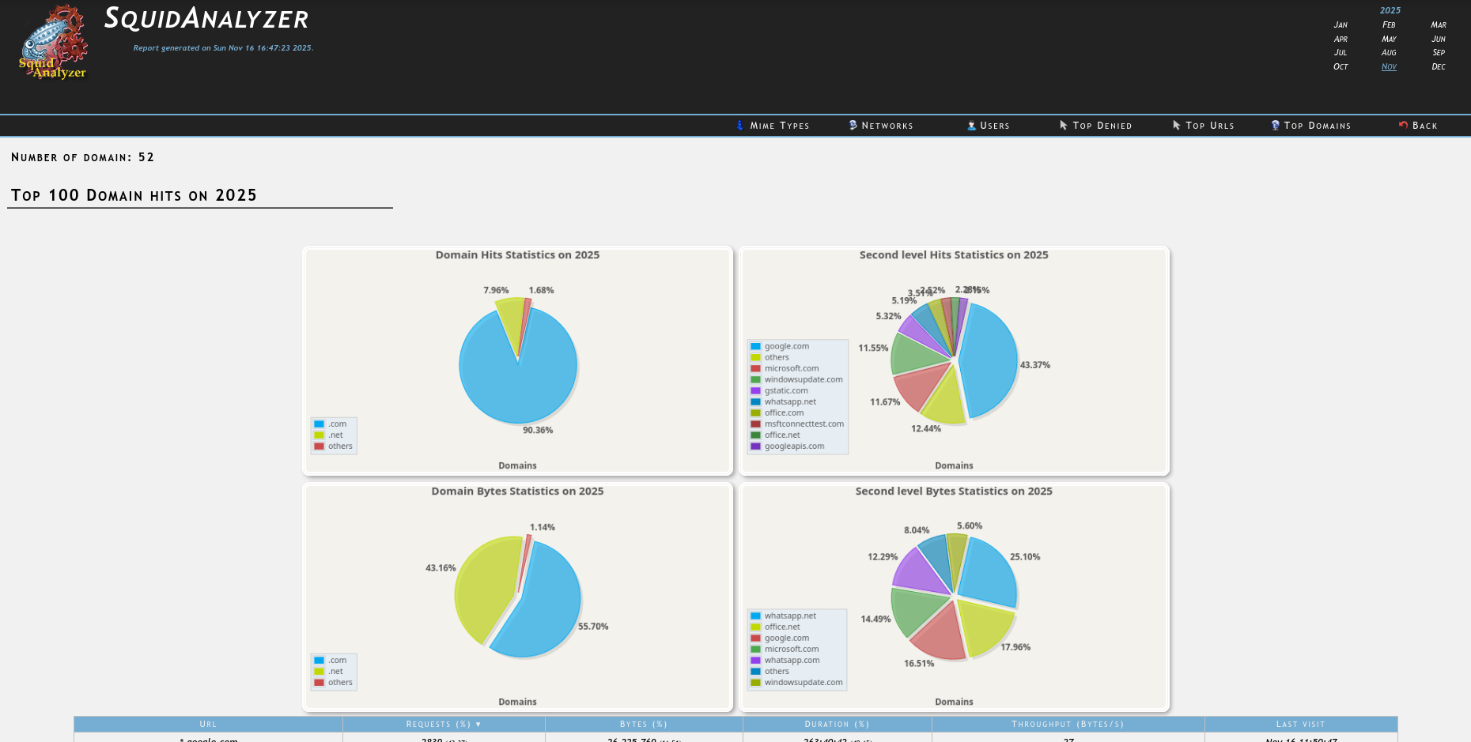Open the Top Denied report
This screenshot has width=1471, height=742.
1102,126
